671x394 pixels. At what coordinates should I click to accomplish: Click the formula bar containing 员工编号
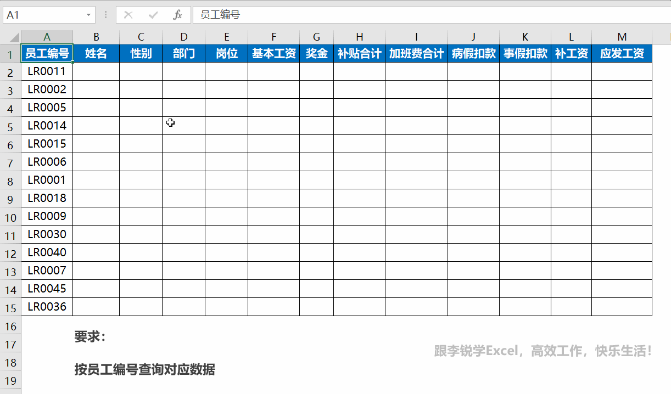(x=431, y=15)
